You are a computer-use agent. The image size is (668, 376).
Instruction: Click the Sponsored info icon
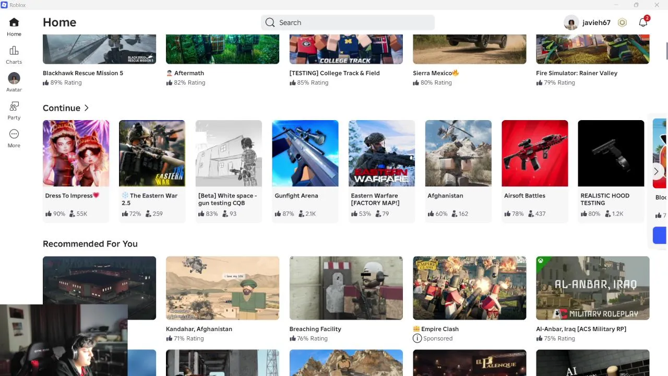pyautogui.click(x=417, y=338)
